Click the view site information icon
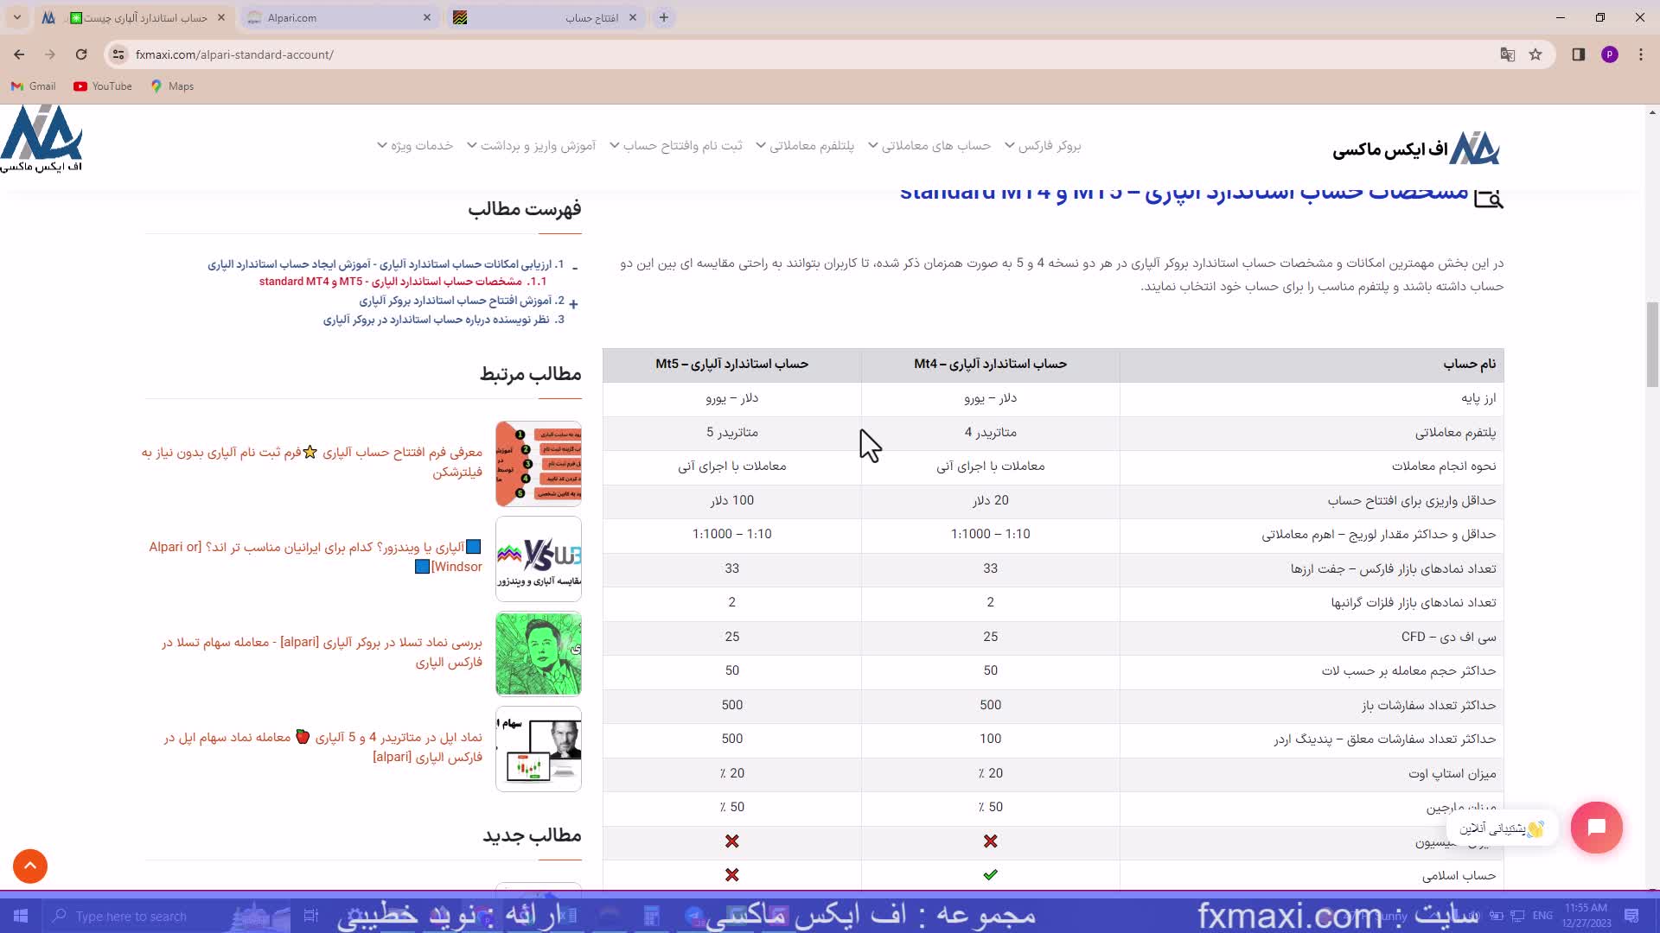This screenshot has width=1660, height=933. coord(118,54)
